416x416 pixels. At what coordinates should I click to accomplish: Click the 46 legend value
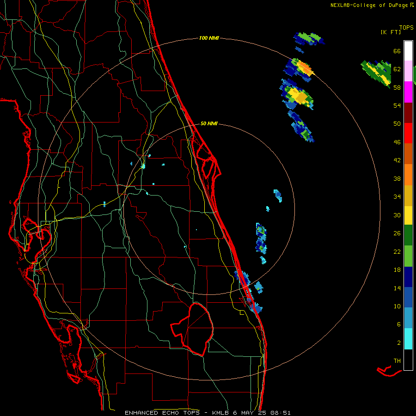[397, 142]
